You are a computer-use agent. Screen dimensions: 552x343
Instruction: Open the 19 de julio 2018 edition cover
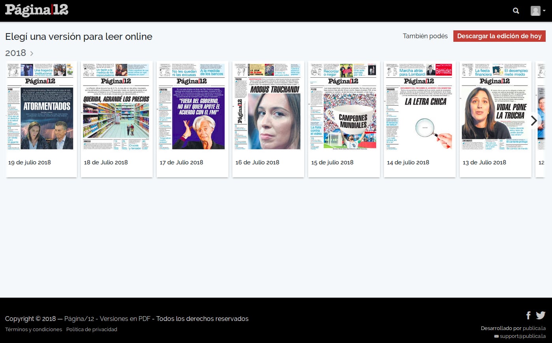point(41,106)
